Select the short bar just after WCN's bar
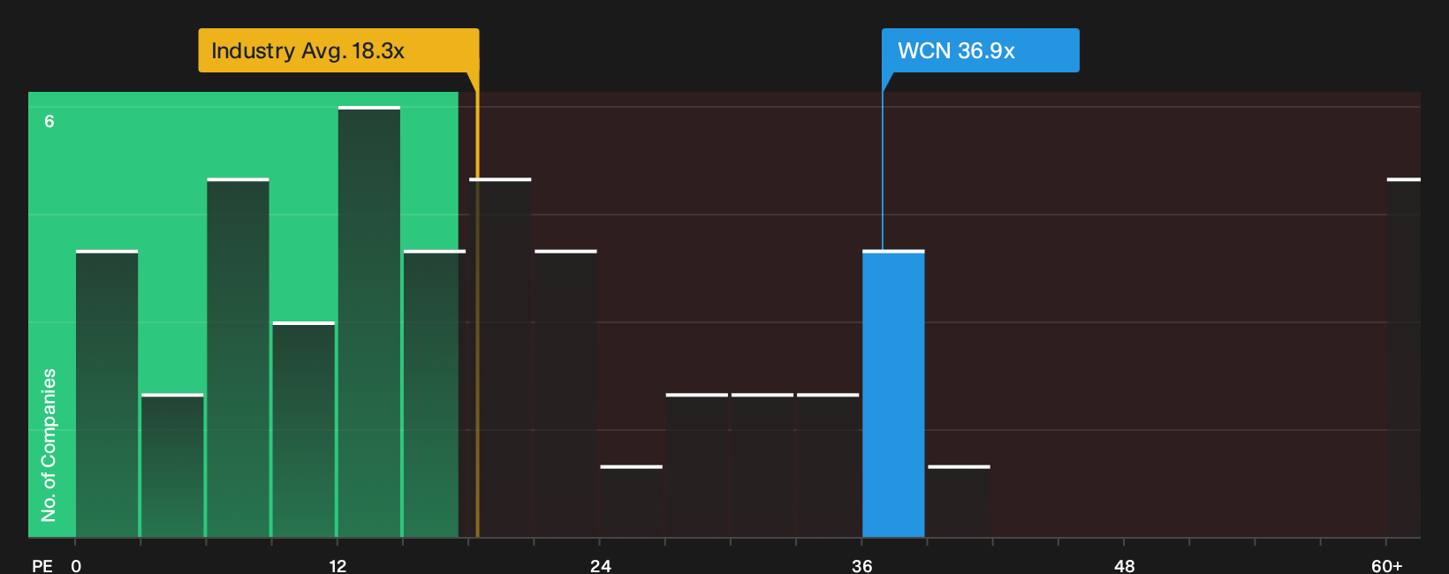The width and height of the screenshot is (1449, 574). tap(959, 502)
